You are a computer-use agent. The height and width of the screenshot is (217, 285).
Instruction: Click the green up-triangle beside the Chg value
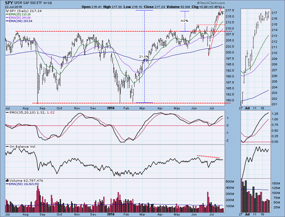coord(224,7)
